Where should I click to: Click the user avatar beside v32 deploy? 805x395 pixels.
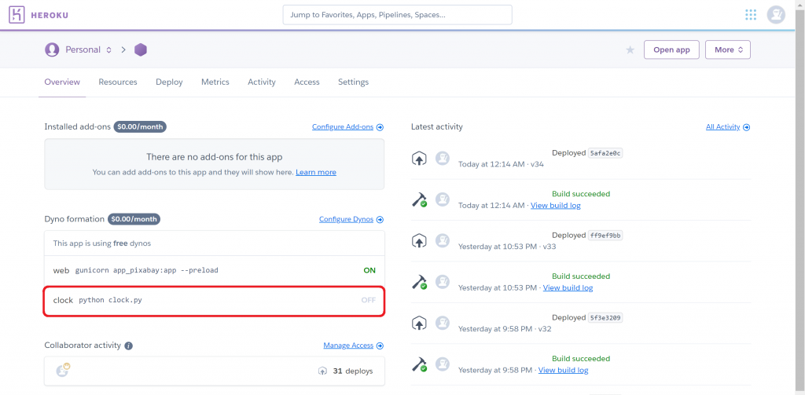pyautogui.click(x=443, y=324)
